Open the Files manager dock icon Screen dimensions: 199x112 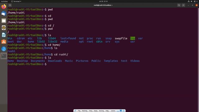4,21
